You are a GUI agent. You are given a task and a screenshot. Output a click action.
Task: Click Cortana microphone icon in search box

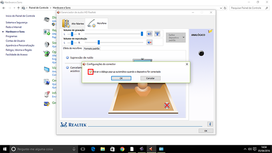(74, 149)
